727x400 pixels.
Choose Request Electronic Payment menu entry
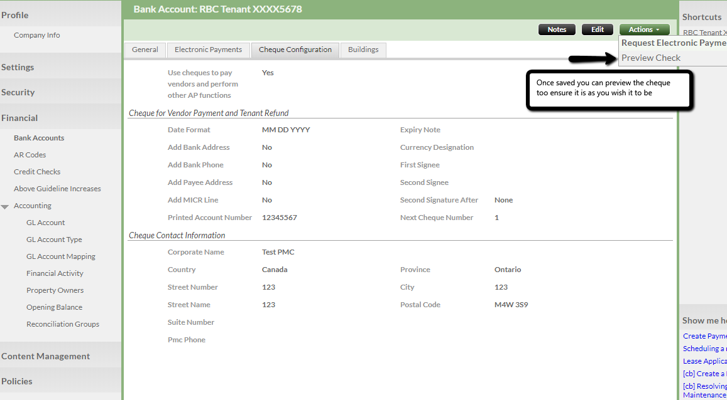[x=674, y=43]
